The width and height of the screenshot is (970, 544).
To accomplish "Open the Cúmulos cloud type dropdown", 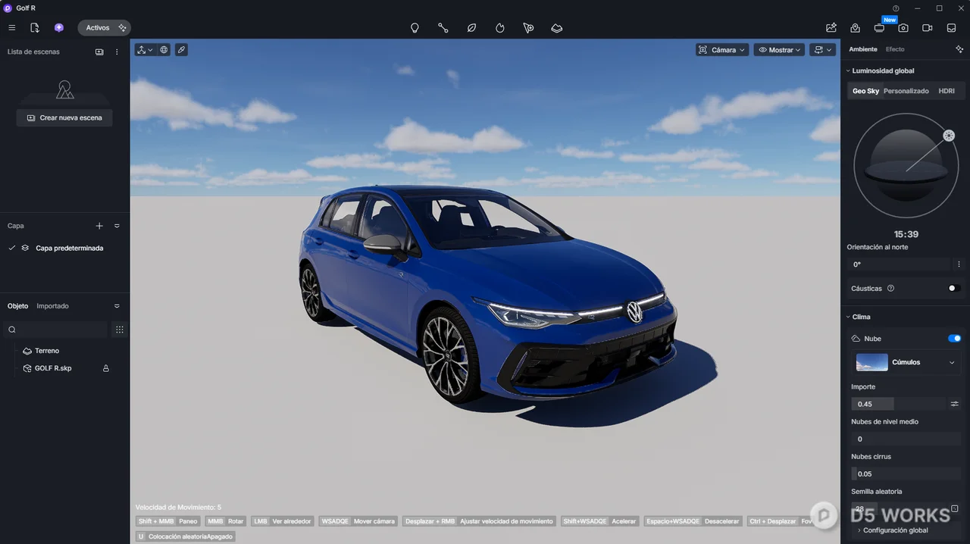I will tap(907, 362).
